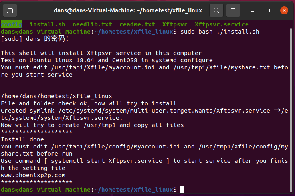Viewport: 295px width, 196px height.
Task: Open a new terminal tab
Action: 10,10
